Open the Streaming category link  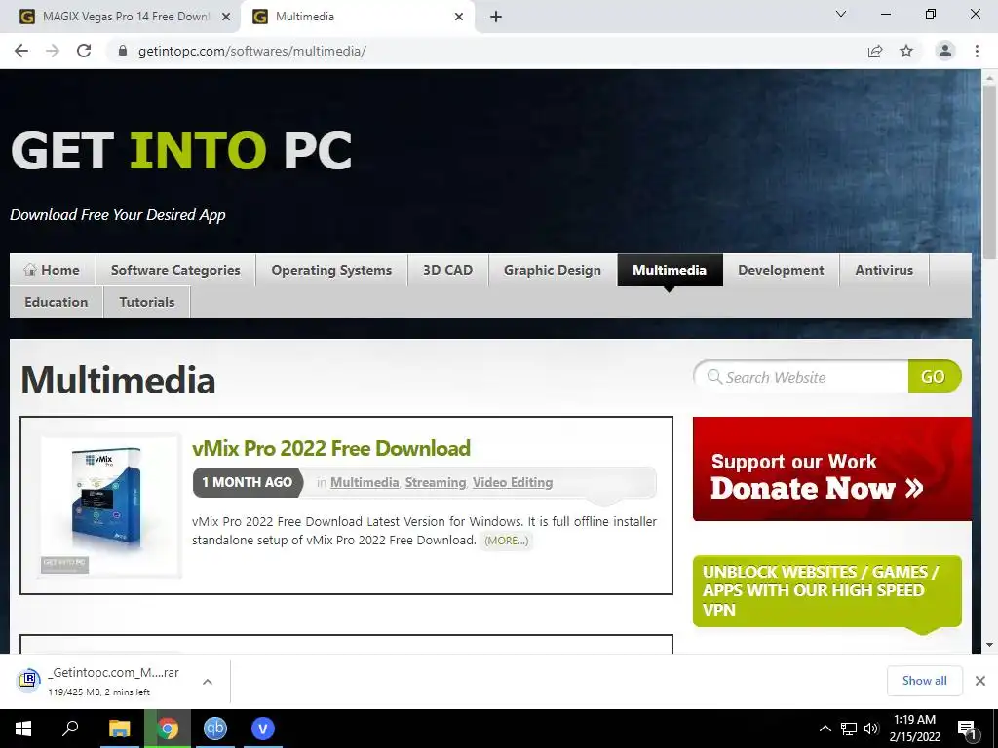click(436, 482)
